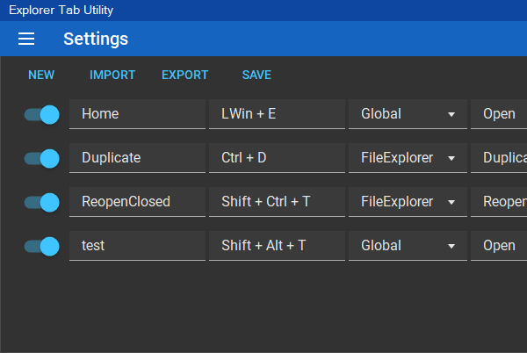Save the hotkey settings

(256, 75)
